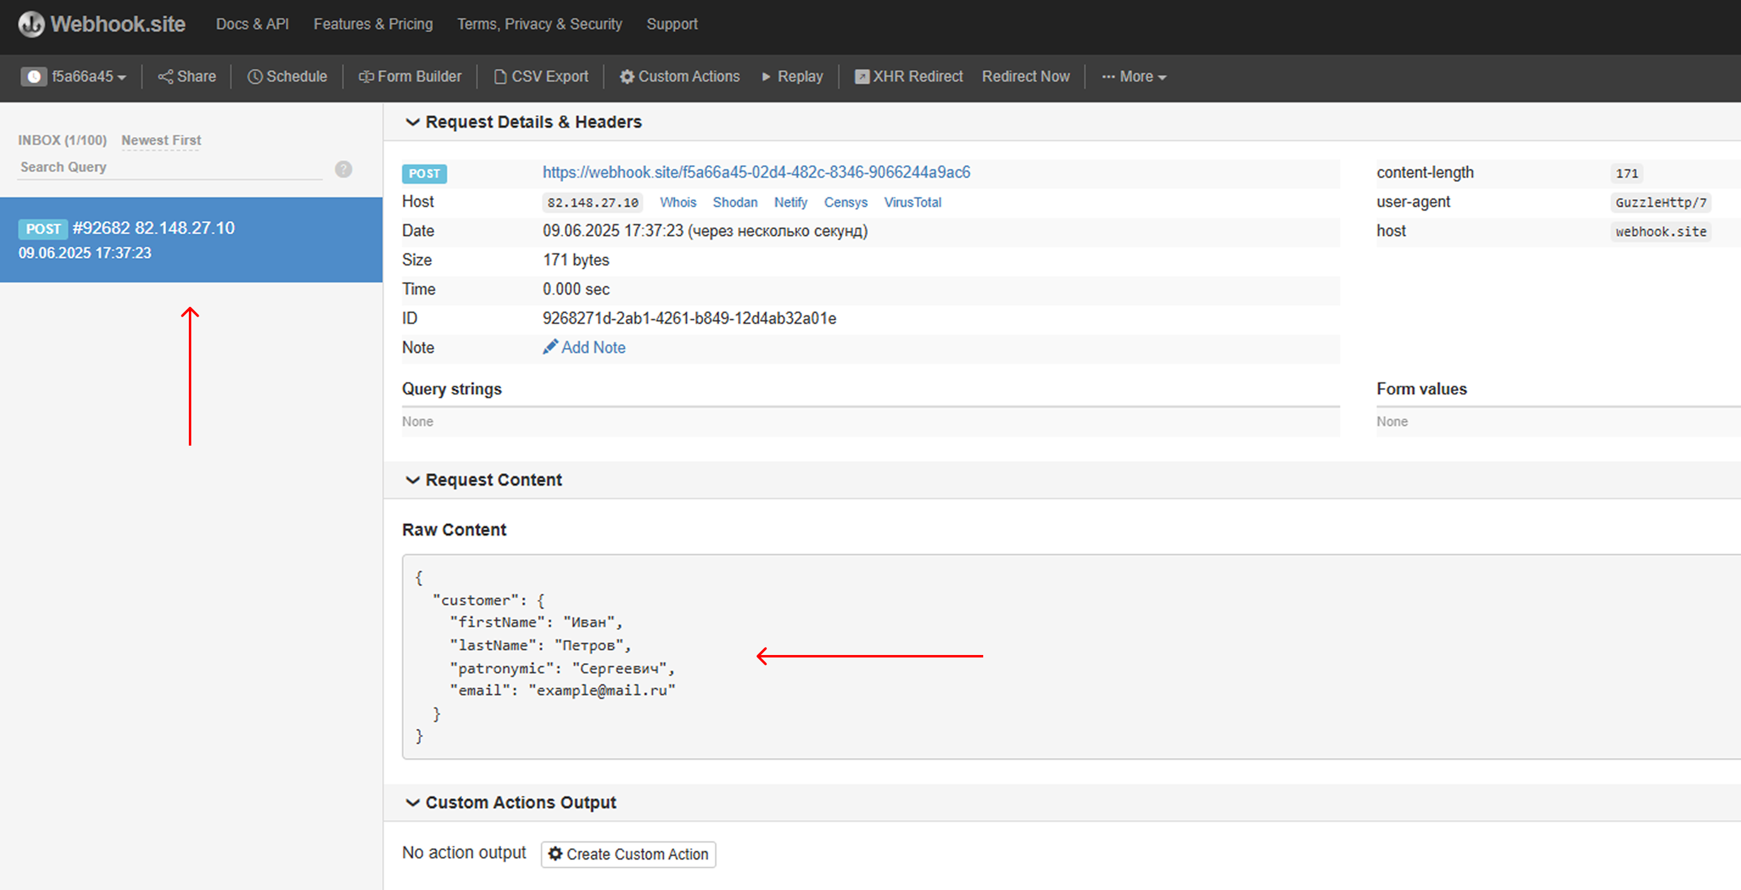Collapse the Request Content section
1741x890 pixels.
point(414,480)
